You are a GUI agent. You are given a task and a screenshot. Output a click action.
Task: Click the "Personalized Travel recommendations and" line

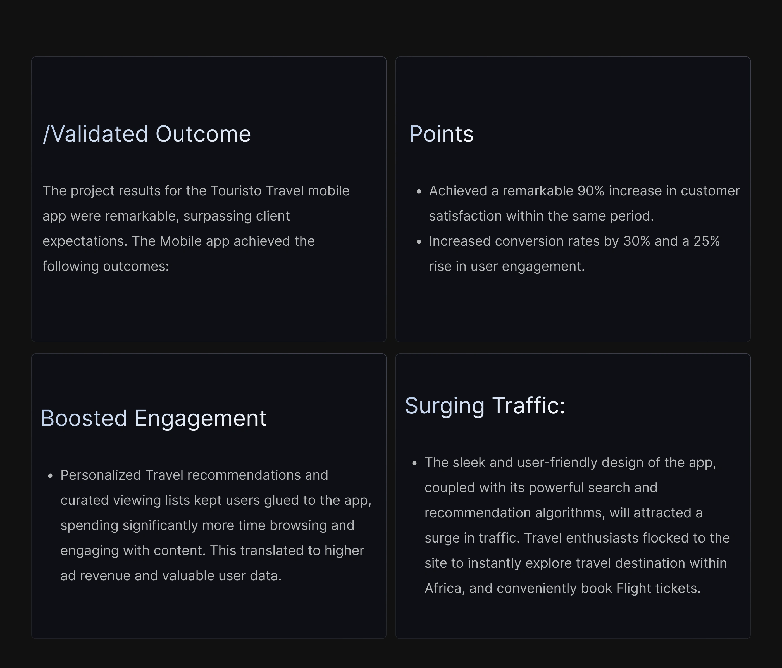(x=194, y=475)
